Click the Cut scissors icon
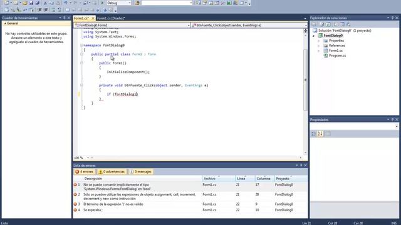Image resolution: width=401 pixels, height=225 pixels. coord(45,3)
